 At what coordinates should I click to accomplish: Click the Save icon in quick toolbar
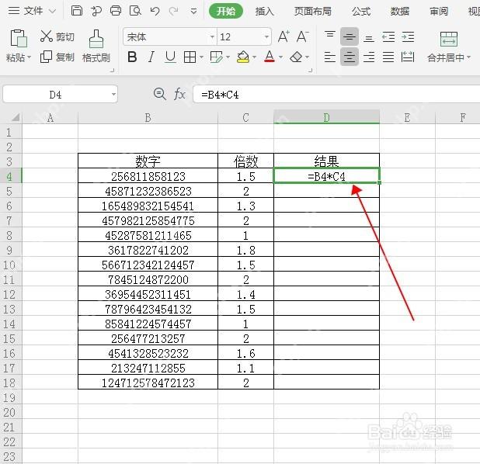(x=77, y=11)
